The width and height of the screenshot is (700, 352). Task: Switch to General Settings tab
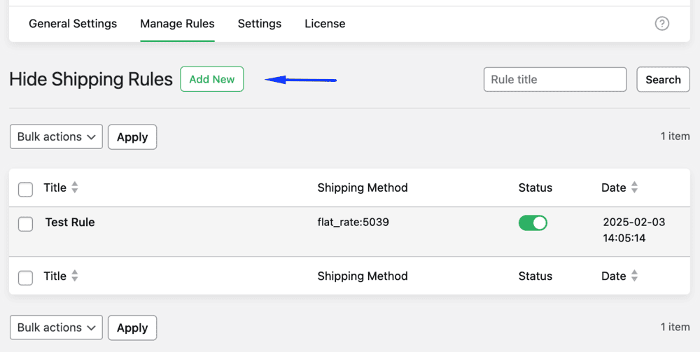pos(73,24)
